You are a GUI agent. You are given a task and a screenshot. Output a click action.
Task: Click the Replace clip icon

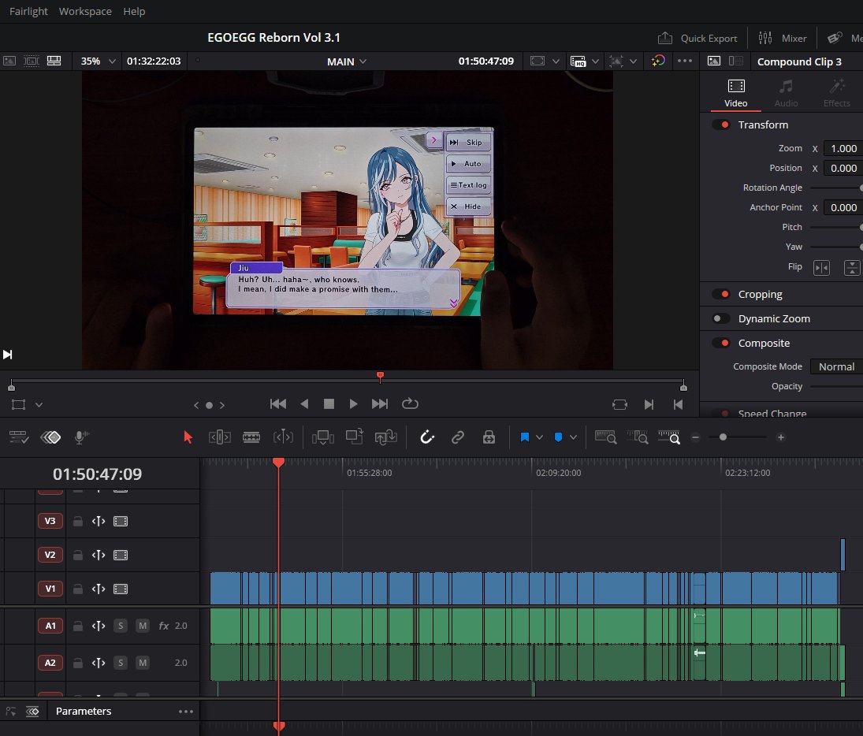(x=386, y=437)
